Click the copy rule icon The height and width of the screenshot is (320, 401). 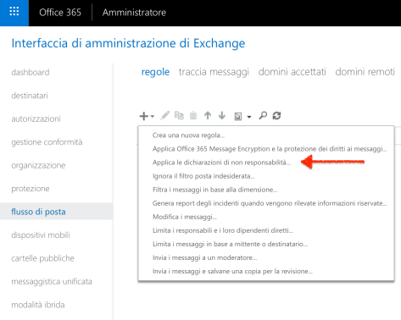[x=179, y=115]
